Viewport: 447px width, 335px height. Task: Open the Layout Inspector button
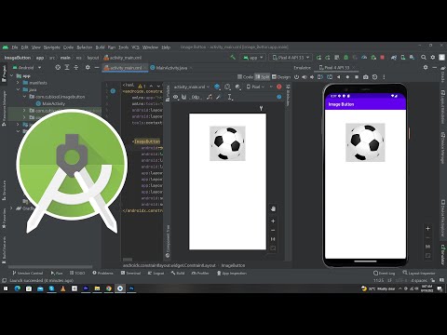coord(419,273)
